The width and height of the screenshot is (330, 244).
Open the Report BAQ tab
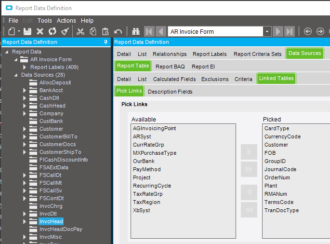(x=170, y=67)
